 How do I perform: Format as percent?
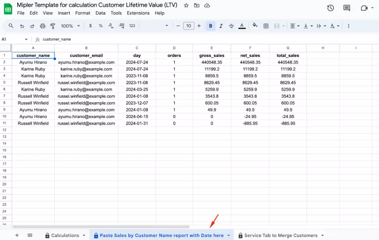tap(101, 25)
